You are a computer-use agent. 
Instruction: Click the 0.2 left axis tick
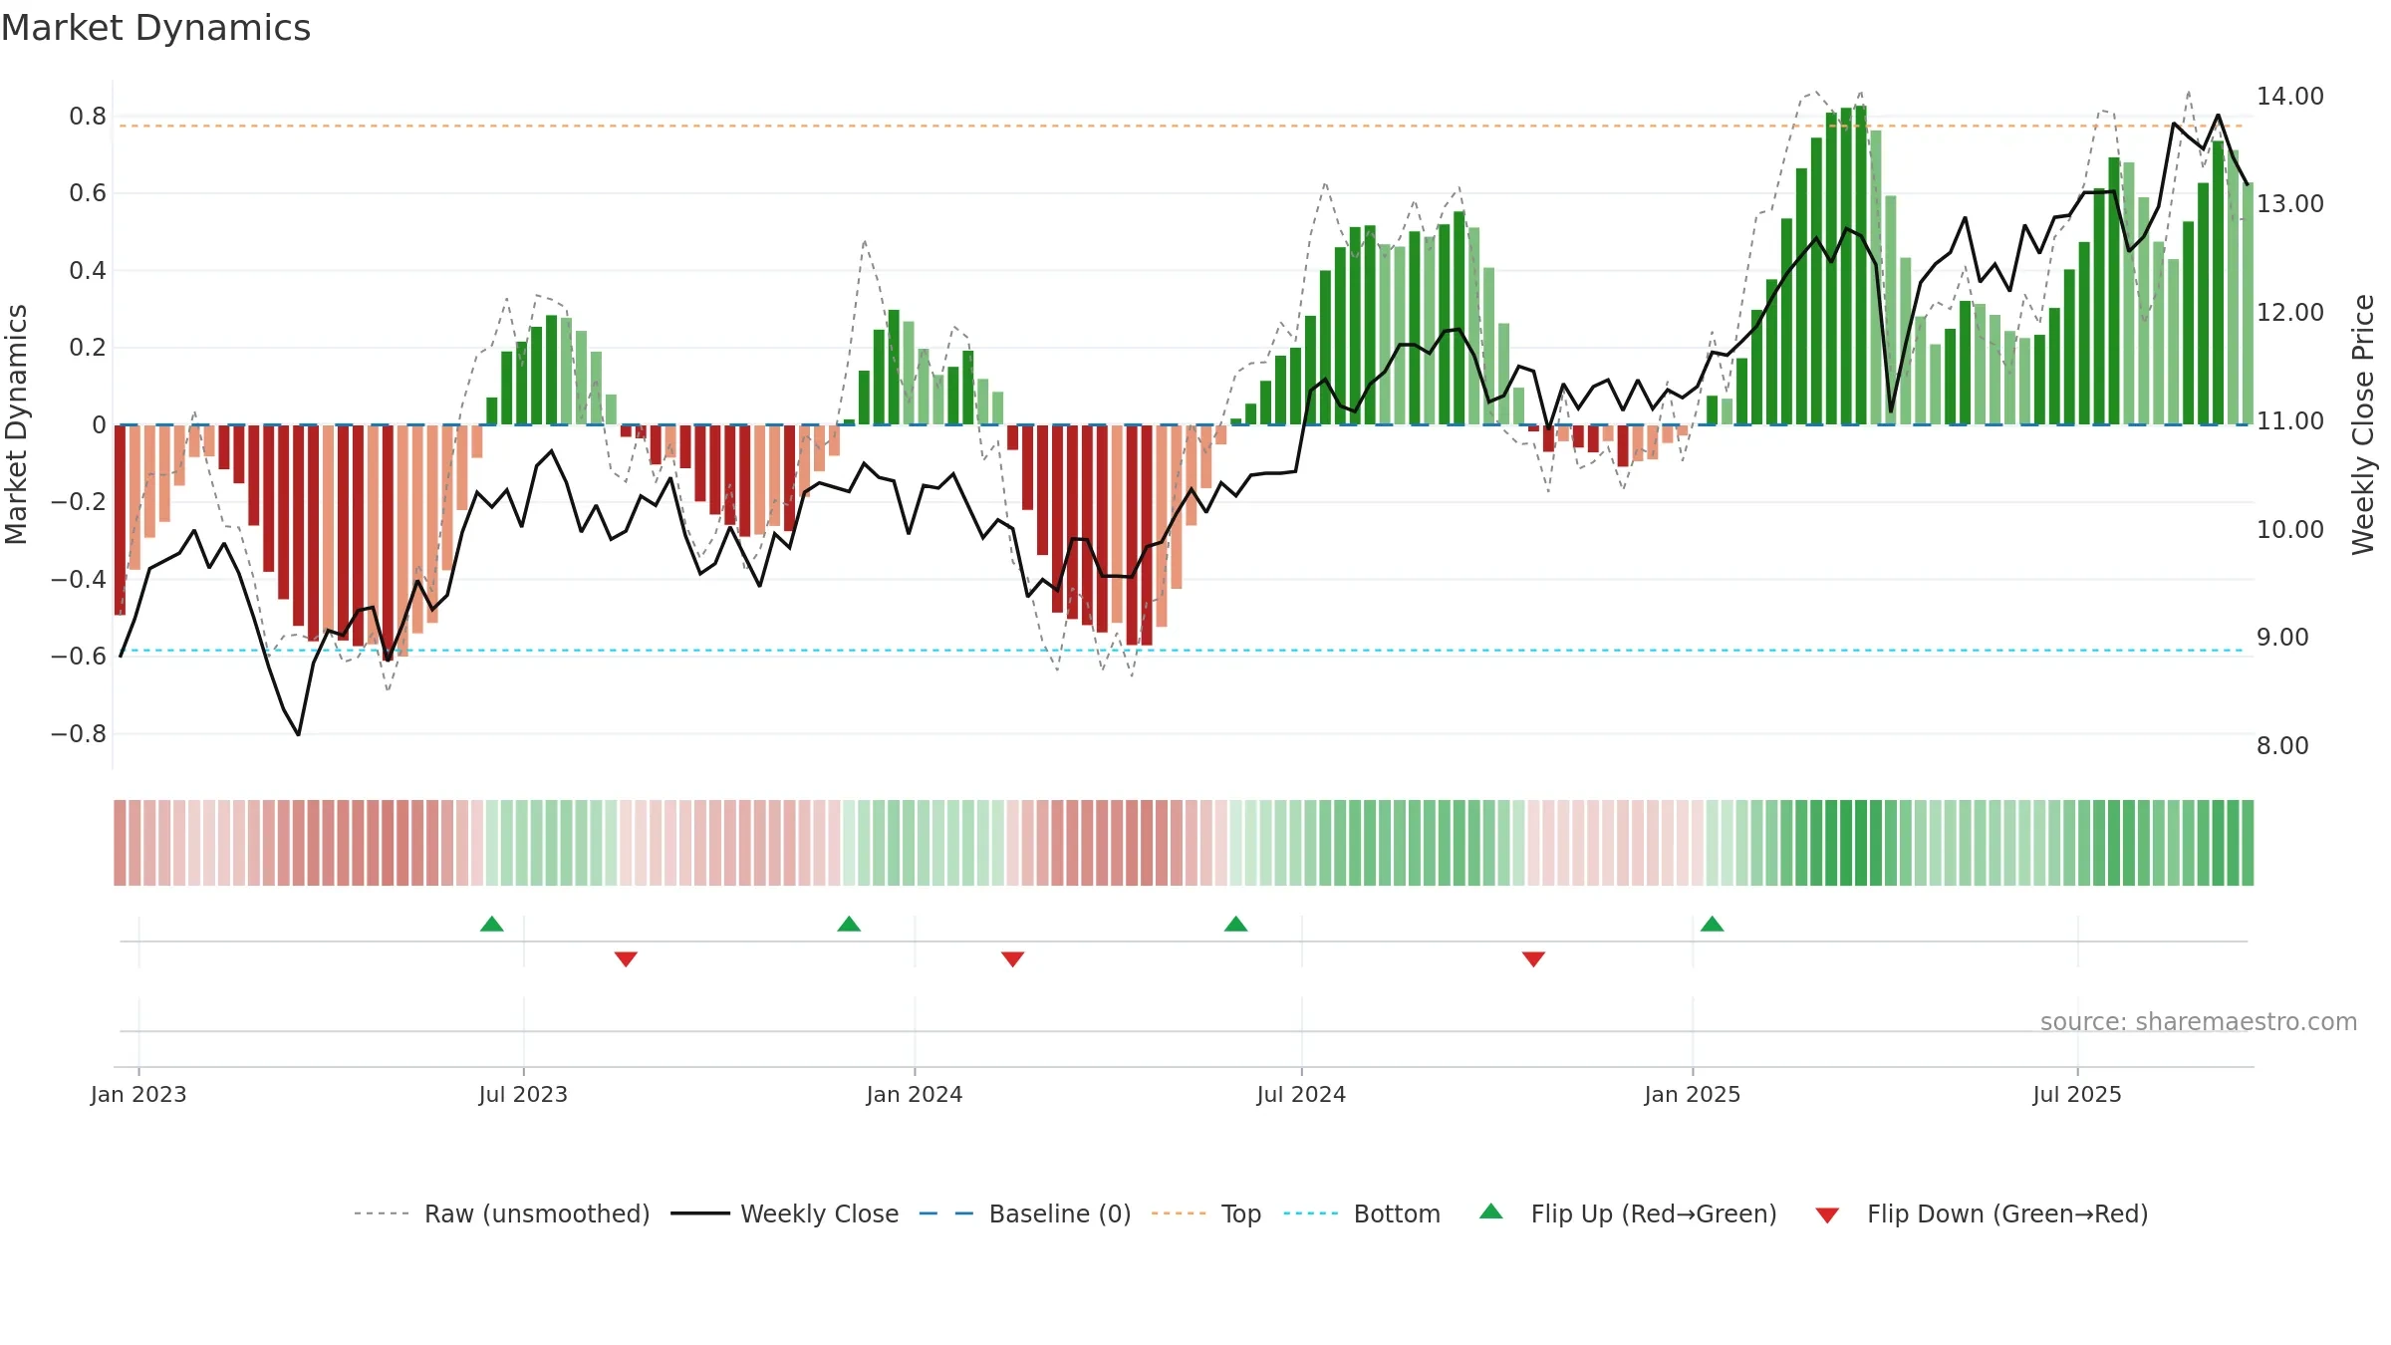88,348
